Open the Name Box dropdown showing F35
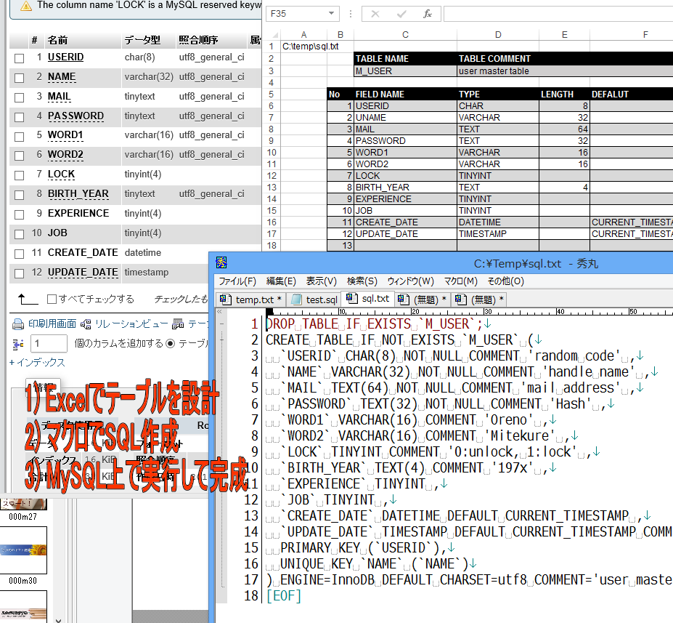Viewport: 673px width, 623px height. pyautogui.click(x=333, y=14)
